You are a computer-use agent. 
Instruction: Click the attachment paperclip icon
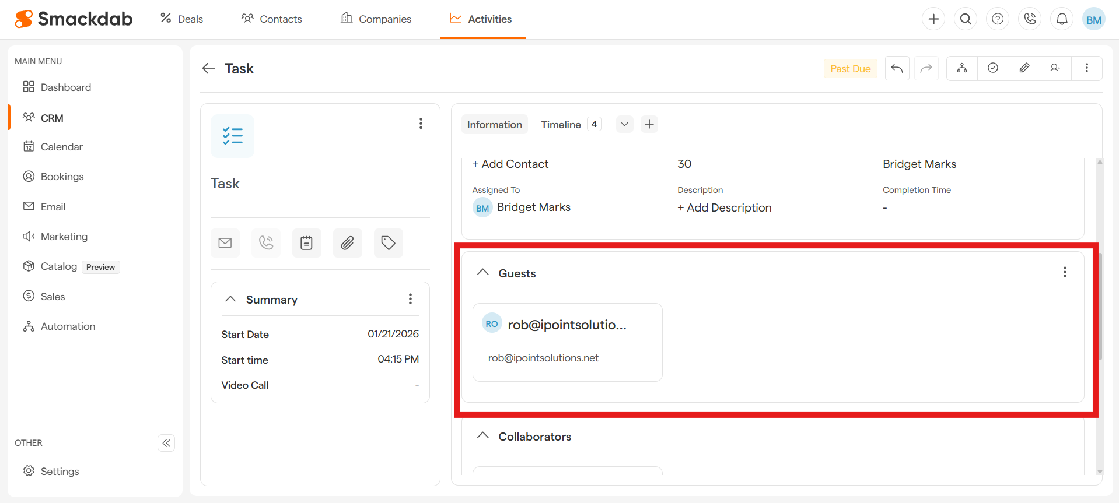[x=347, y=243]
